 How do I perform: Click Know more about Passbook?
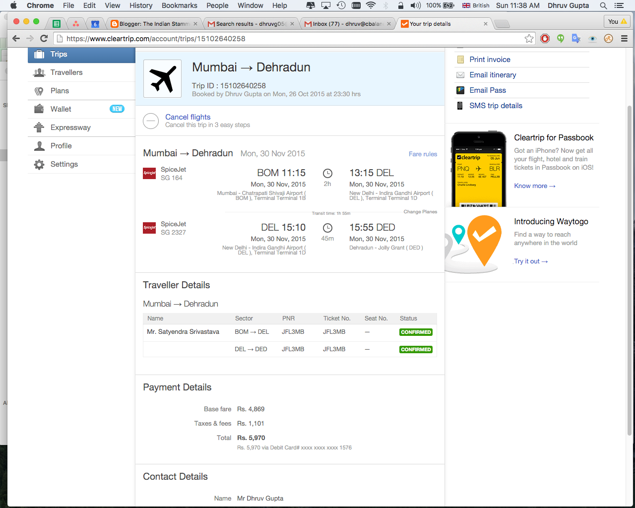(x=534, y=186)
